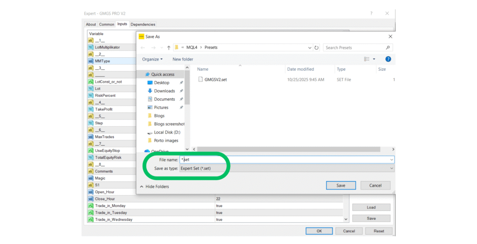Click the Quick access star item

162,74
